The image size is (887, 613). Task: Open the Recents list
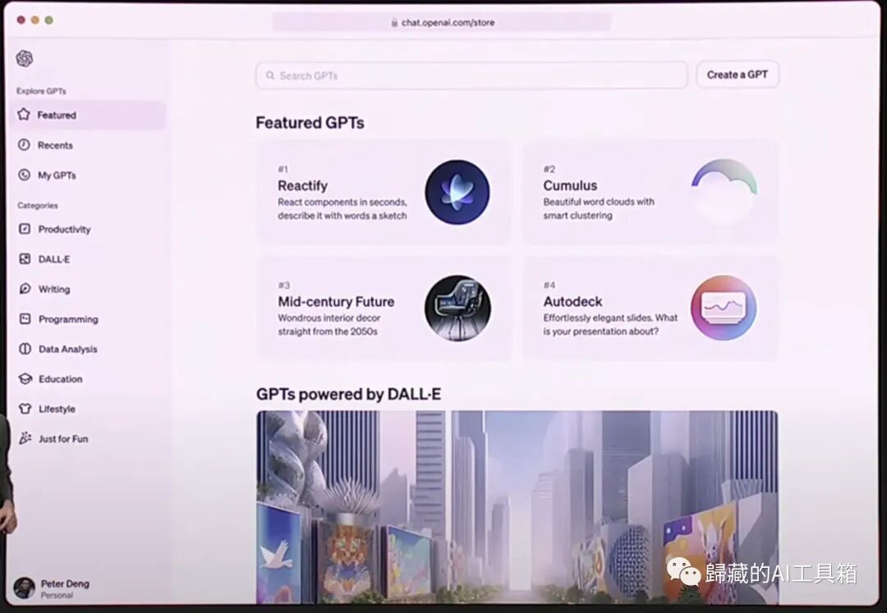(55, 145)
